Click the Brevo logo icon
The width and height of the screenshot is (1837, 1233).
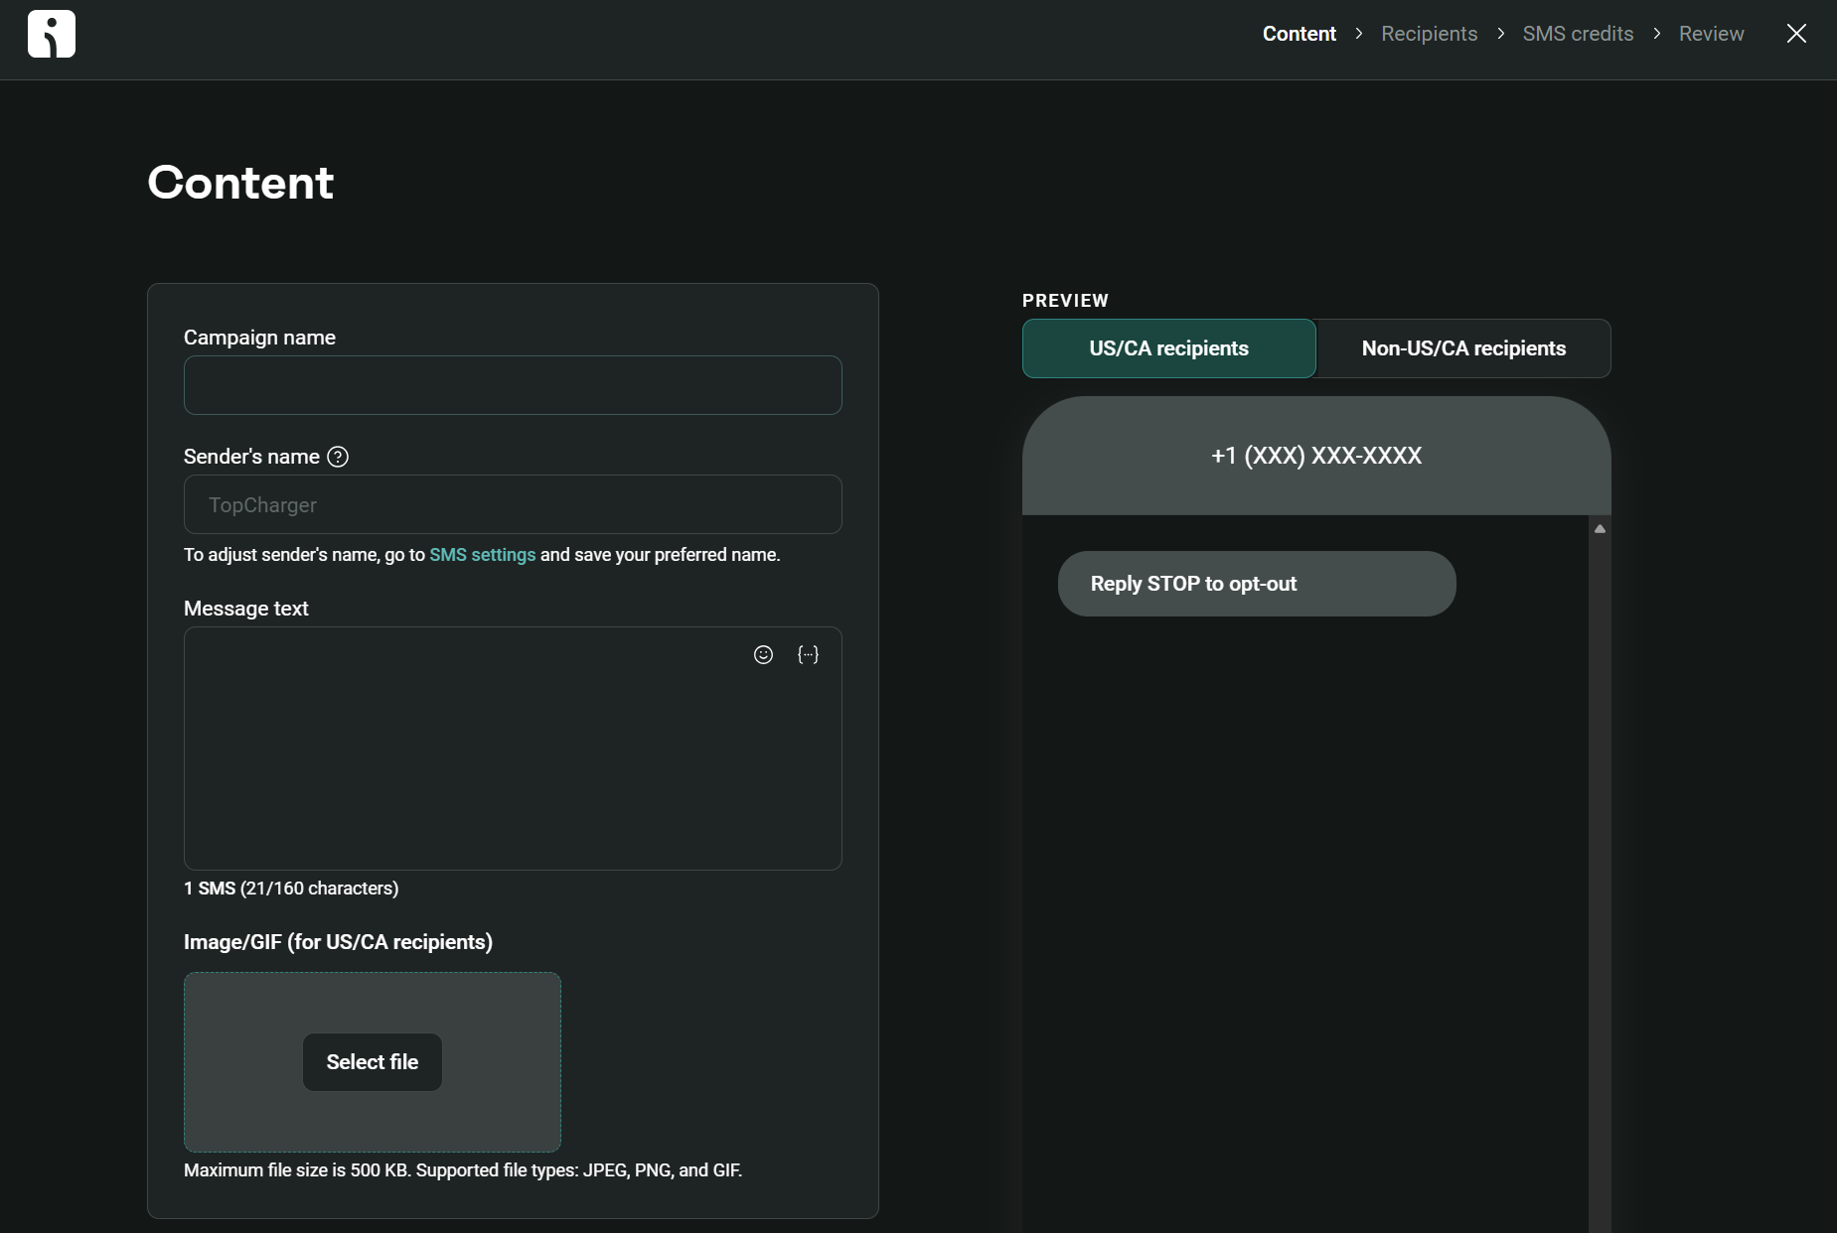click(52, 34)
